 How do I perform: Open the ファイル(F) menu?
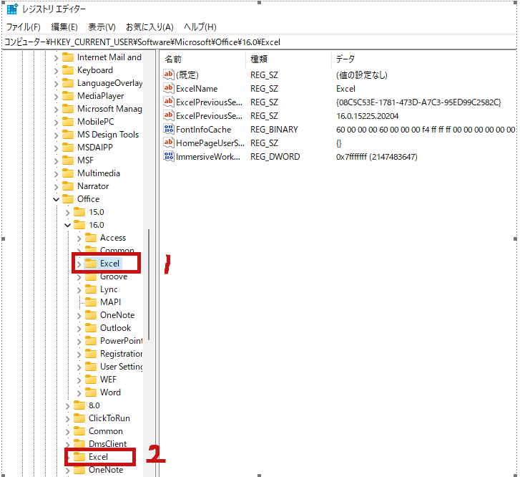[x=23, y=27]
